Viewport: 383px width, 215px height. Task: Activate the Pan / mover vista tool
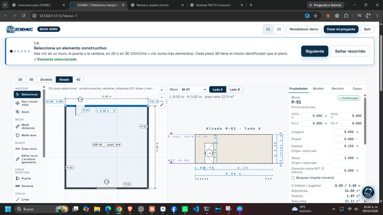(27, 103)
